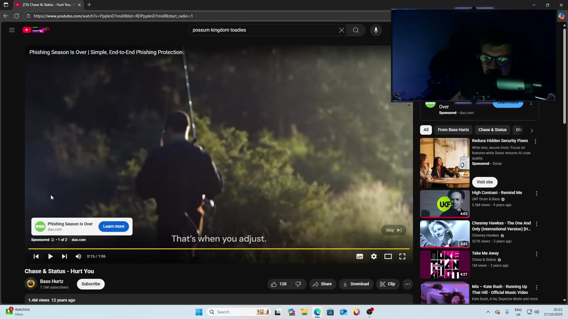Click Learn more on the ad overlay
568x319 pixels.
pyautogui.click(x=114, y=226)
